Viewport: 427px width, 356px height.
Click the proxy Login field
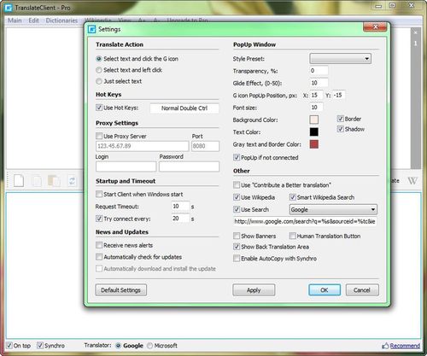[126, 166]
